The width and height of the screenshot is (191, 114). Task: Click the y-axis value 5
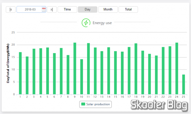click(14, 82)
